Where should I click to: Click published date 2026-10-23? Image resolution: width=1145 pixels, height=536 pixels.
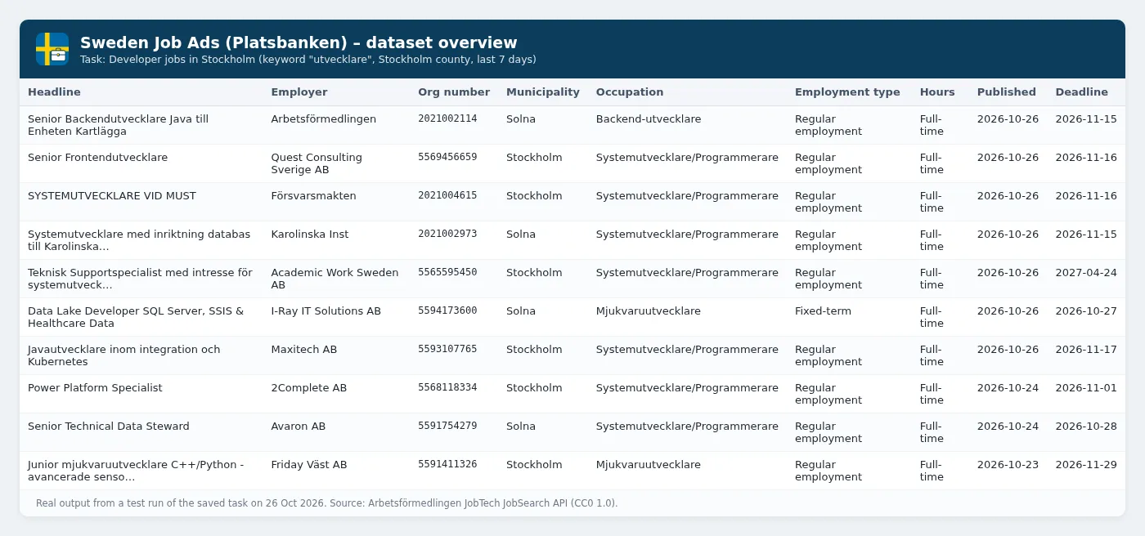pyautogui.click(x=1008, y=465)
